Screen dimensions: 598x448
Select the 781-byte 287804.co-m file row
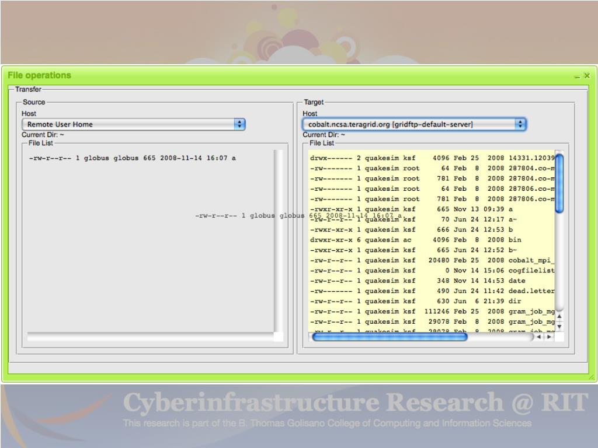[x=432, y=178]
